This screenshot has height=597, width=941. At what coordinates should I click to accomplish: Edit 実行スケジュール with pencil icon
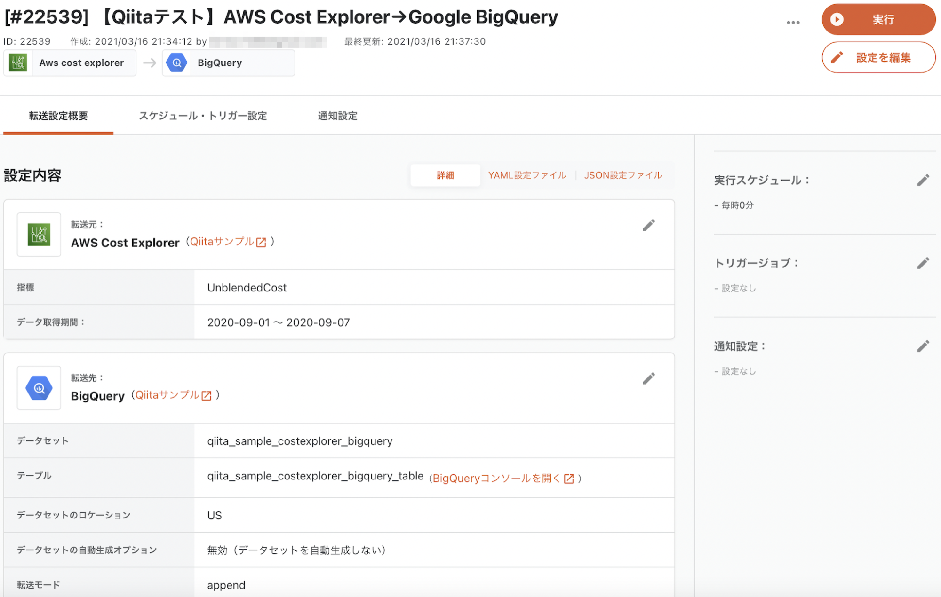(x=923, y=180)
